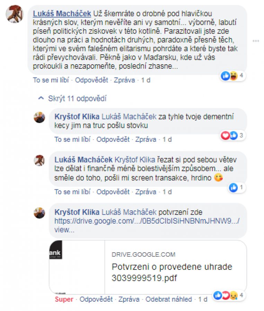
Task: Open the three-dots comment options menu
Action: pyautogui.click(x=256, y=41)
